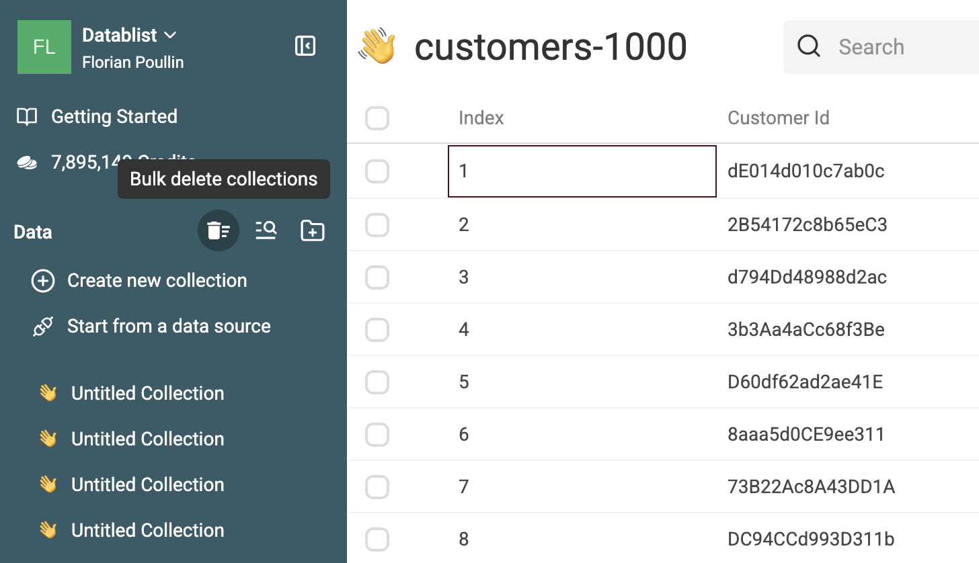The width and height of the screenshot is (979, 563).
Task: Click Index cell with value 5
Action: (x=582, y=382)
